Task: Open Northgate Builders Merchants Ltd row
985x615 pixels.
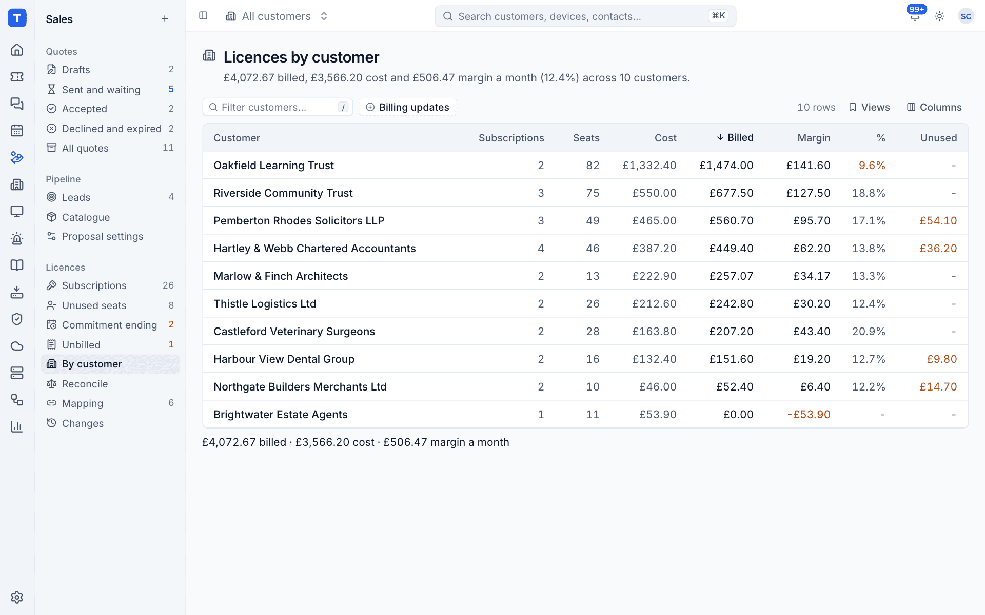Action: tap(585, 386)
